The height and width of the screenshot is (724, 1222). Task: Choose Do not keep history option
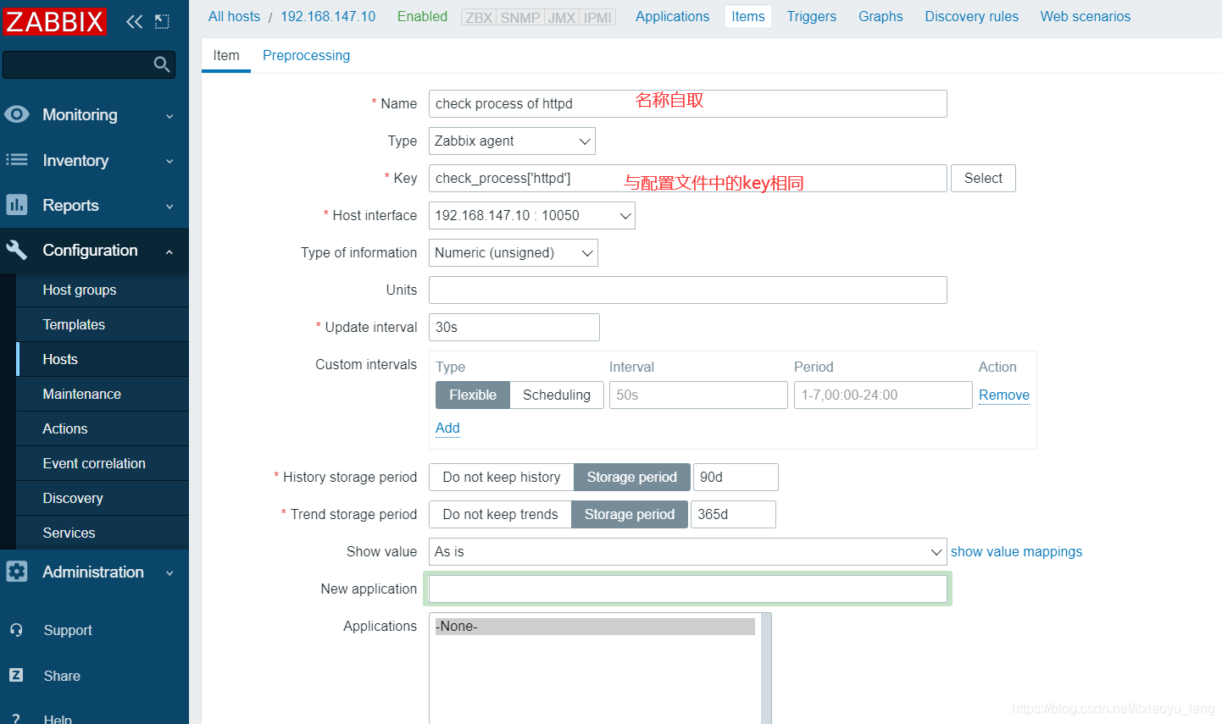pos(502,477)
